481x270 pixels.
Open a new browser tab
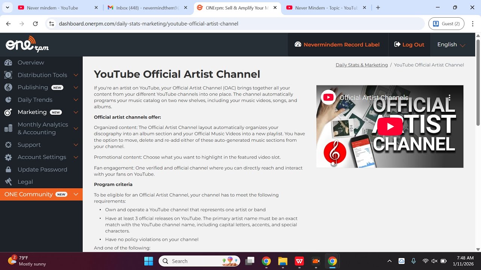378,8
